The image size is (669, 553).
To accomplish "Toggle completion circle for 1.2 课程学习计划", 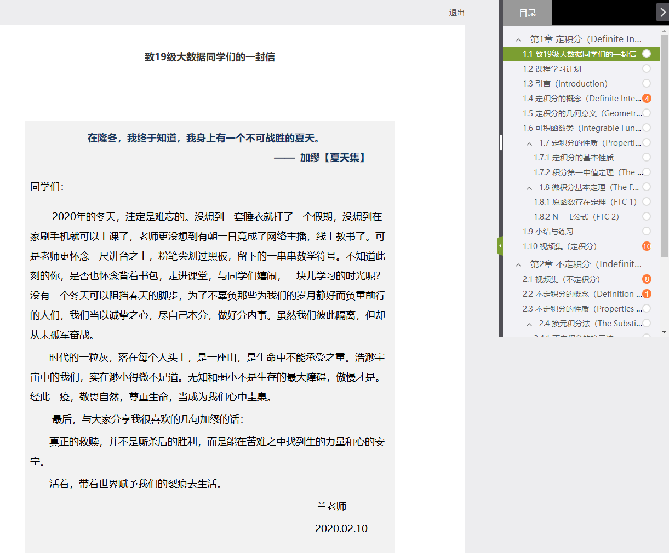I will point(647,68).
